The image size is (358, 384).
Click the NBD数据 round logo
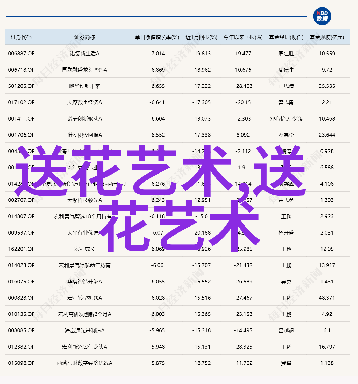click(x=322, y=16)
